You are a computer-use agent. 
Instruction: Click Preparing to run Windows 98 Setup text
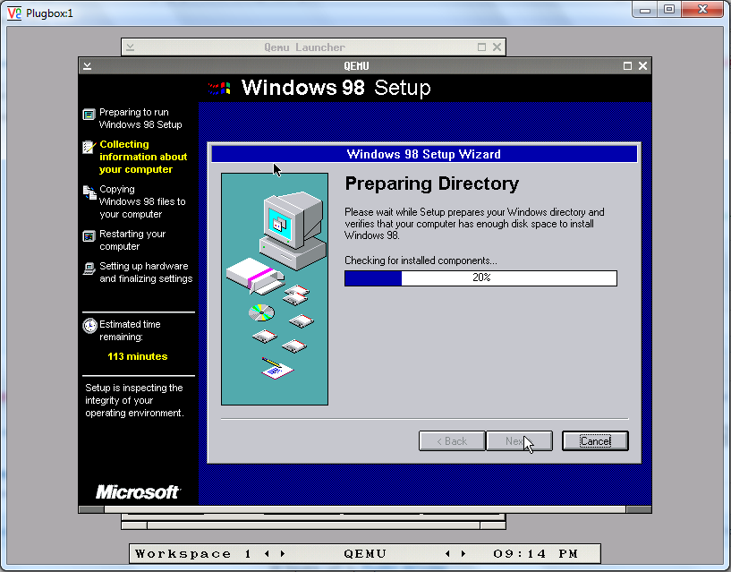click(x=140, y=118)
